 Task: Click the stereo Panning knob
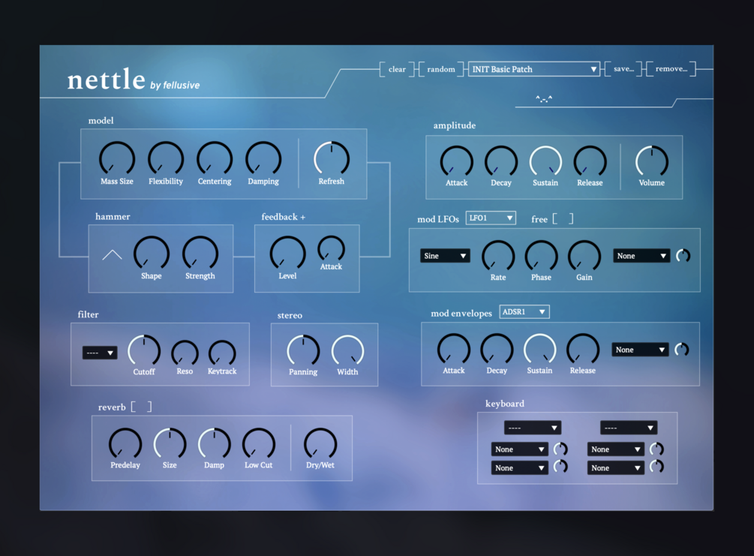(x=303, y=350)
